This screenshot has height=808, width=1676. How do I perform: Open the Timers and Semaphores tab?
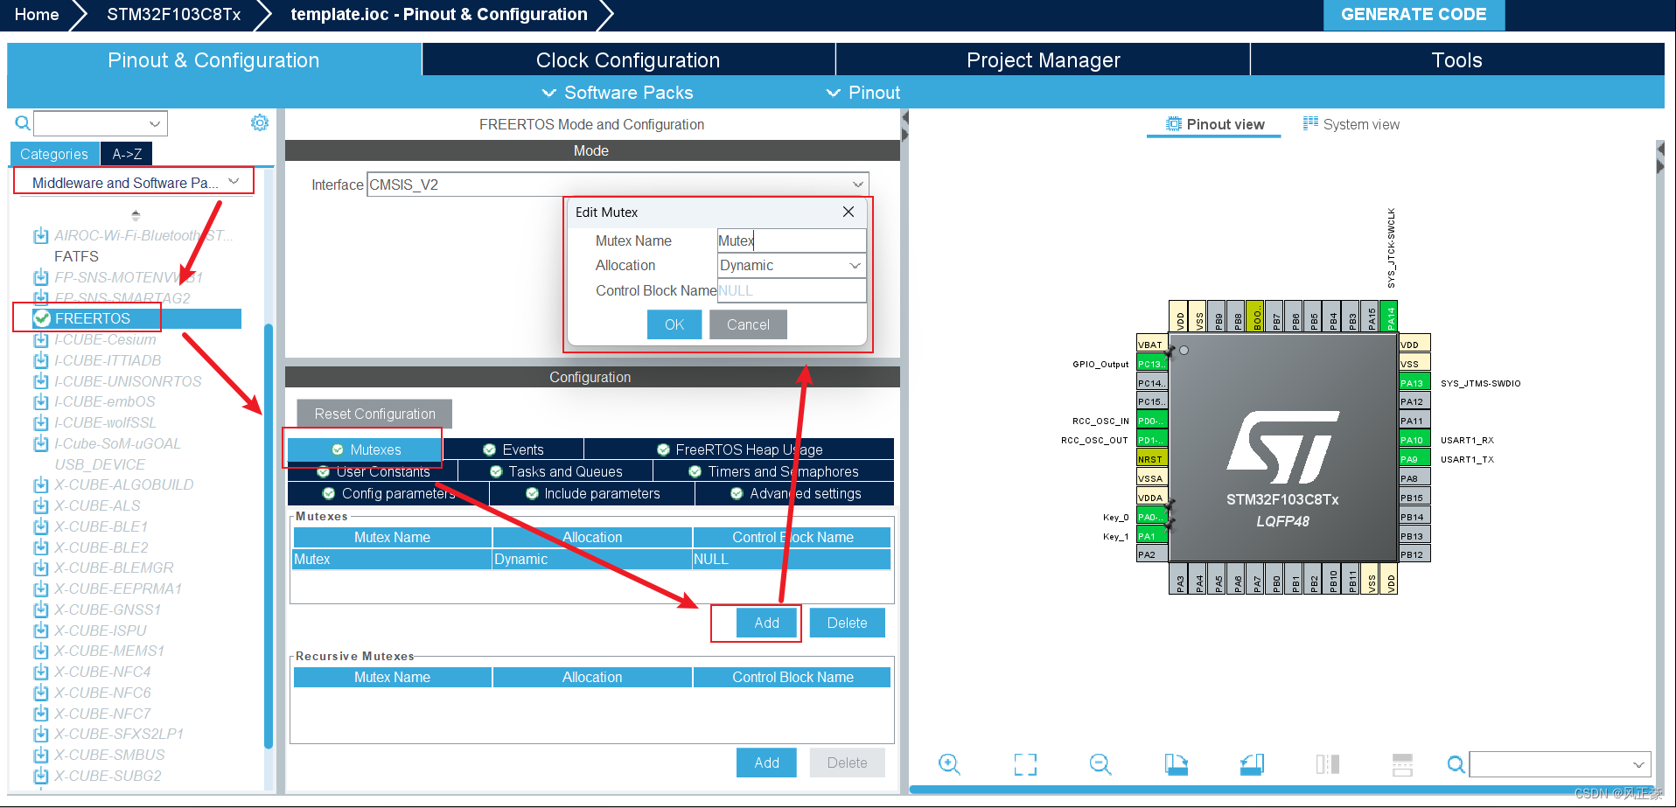point(774,471)
